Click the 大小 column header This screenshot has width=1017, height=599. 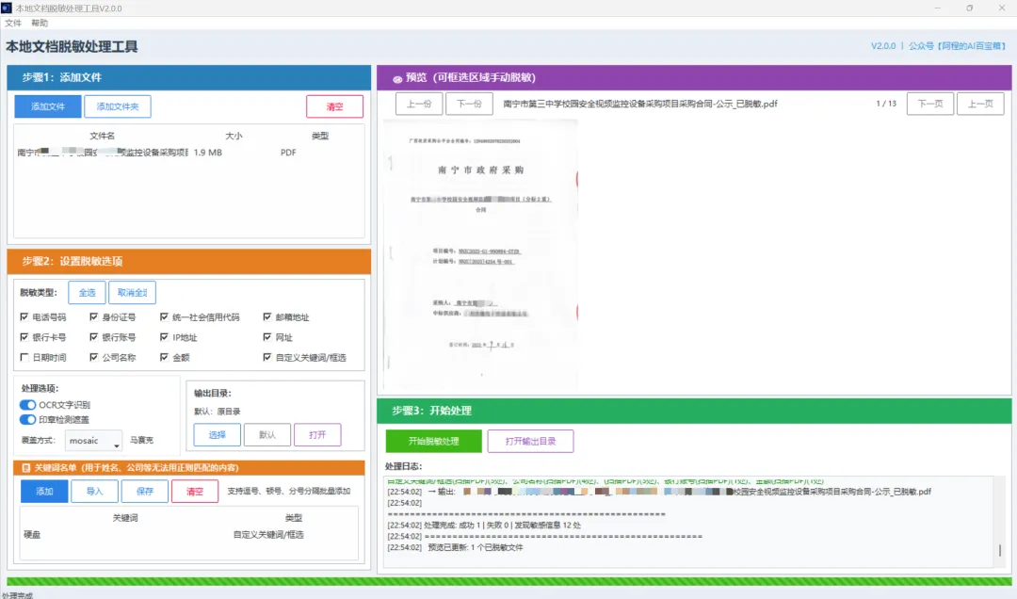[234, 136]
